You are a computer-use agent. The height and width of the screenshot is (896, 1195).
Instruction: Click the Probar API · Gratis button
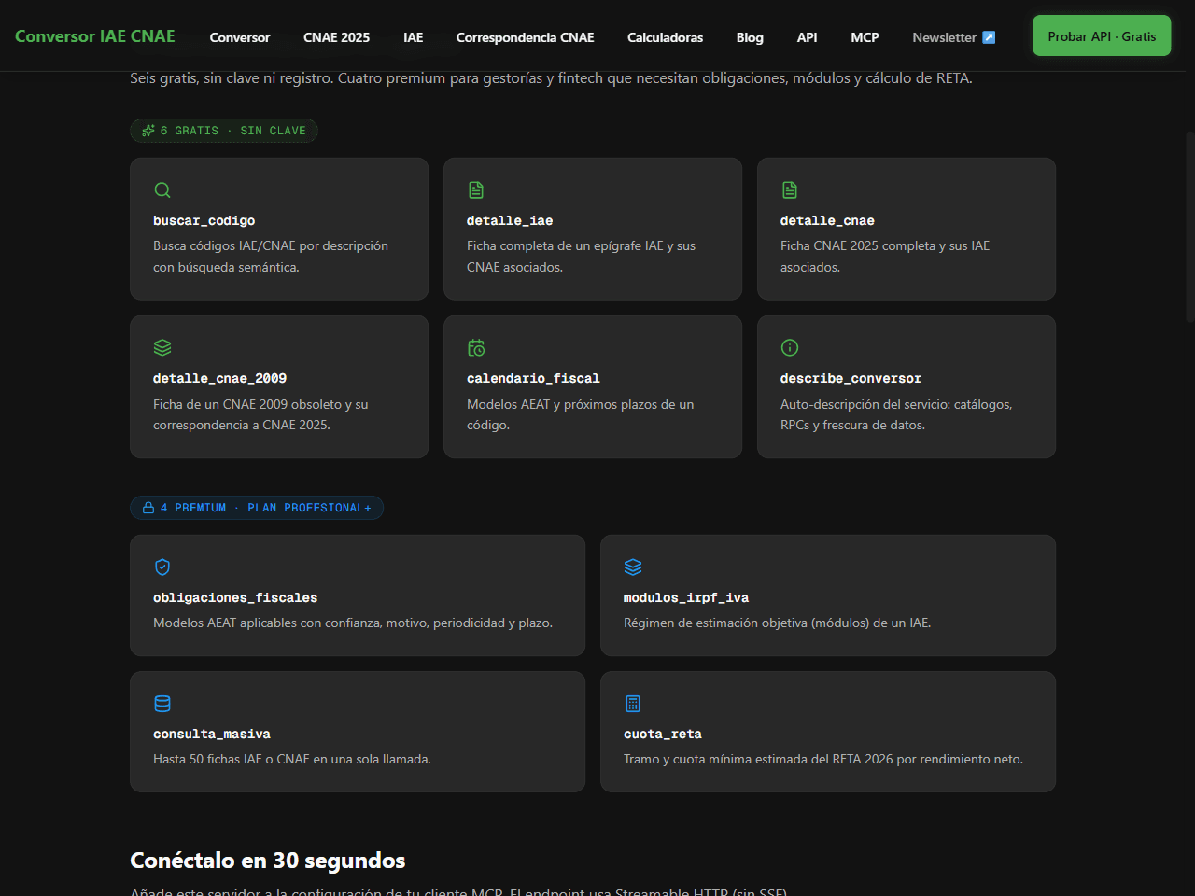1102,35
